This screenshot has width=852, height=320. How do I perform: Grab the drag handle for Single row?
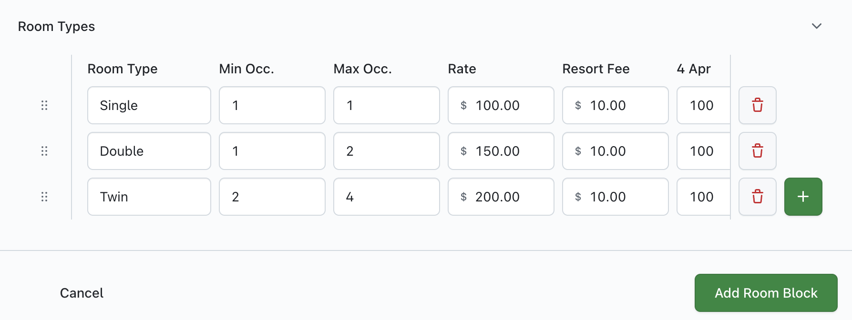click(44, 105)
